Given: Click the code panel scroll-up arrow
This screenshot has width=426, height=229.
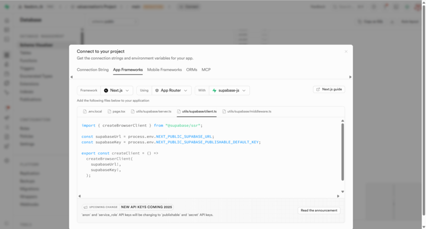Looking at the screenshot, I should tap(342, 120).
